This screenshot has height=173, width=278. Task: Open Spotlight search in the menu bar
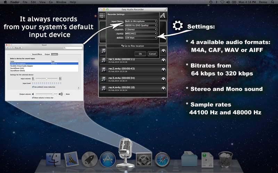(272, 2)
